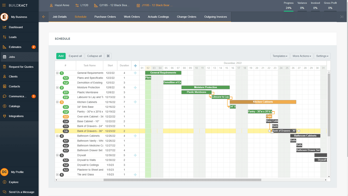348x196 pixels.
Task: Switch to the Change Orders tab
Action: (x=187, y=17)
